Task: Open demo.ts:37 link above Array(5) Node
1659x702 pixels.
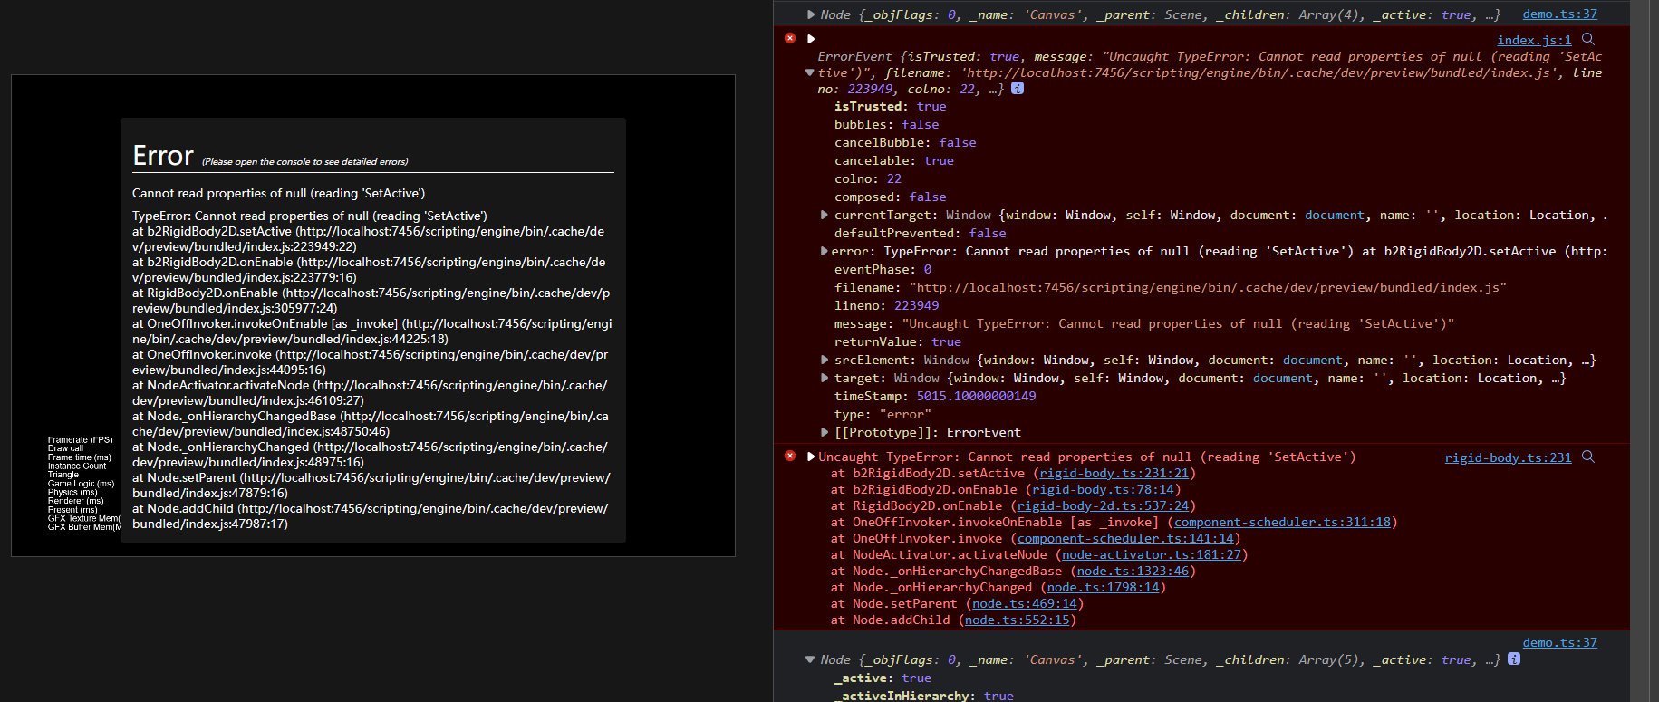Action: pos(1559,642)
